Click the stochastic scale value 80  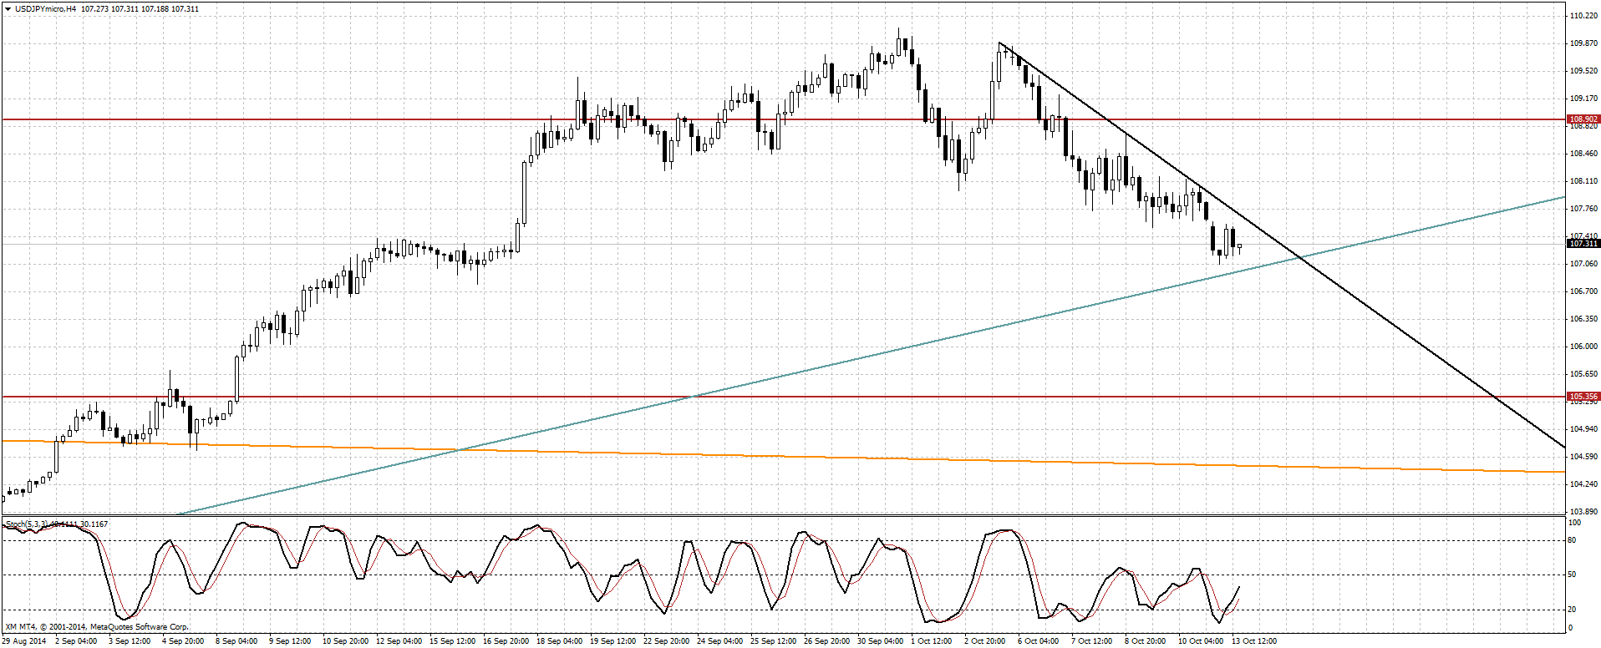pos(1572,540)
